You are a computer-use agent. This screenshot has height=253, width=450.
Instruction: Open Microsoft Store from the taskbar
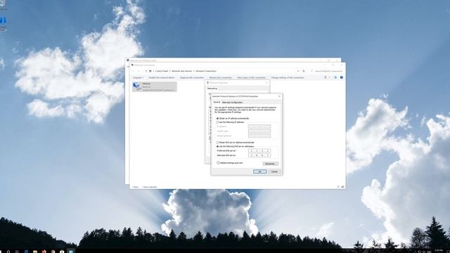coord(62,252)
